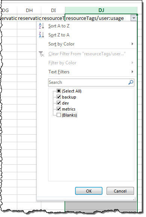Viewport: 146px width, 217px height.
Task: Confirm the filter with OK button
Action: pyautogui.click(x=89, y=191)
